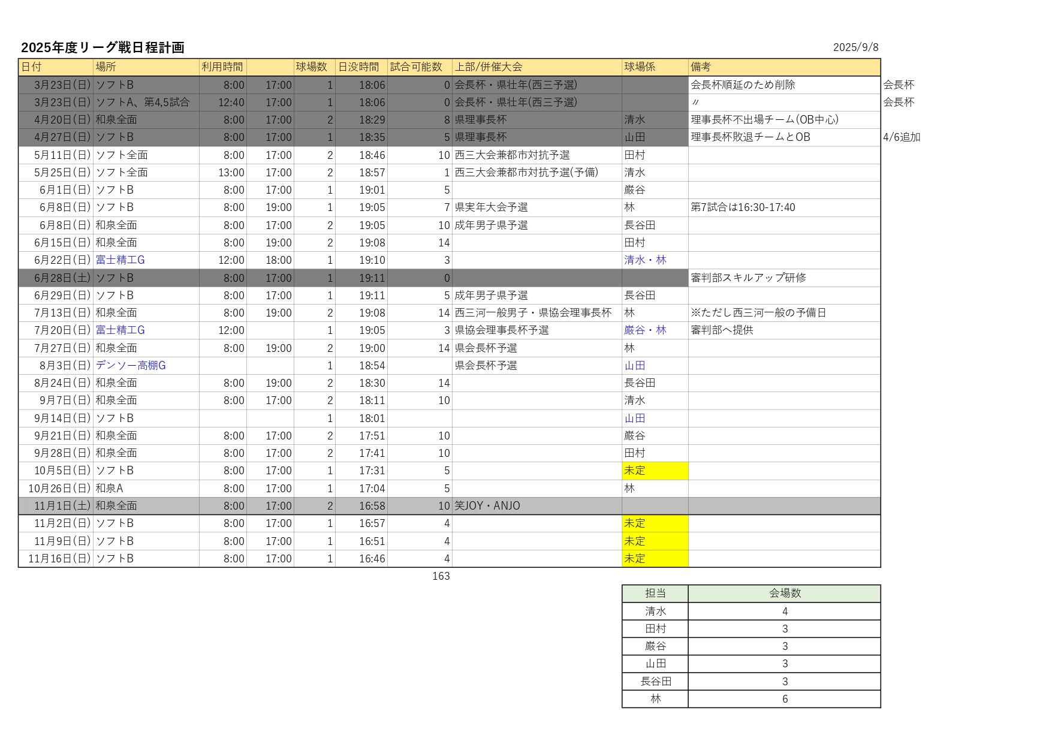
Task: Click the 4/6追加 annotation
Action: pos(902,137)
